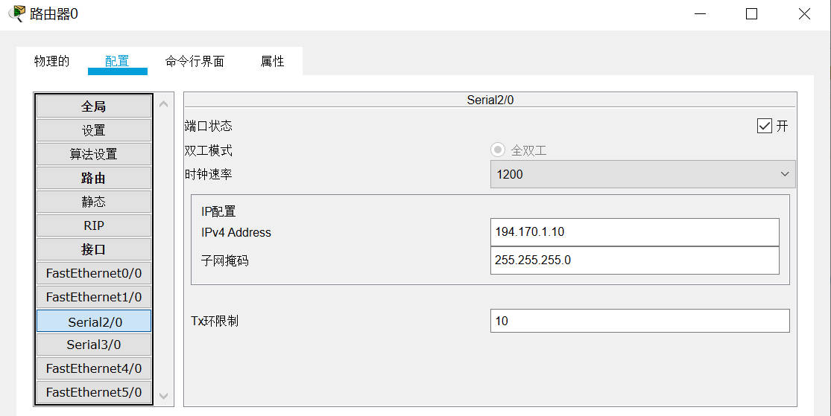The width and height of the screenshot is (831, 416).
Task: Open the RIP routing settings
Action: pyautogui.click(x=94, y=225)
